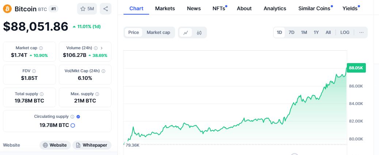The height and width of the screenshot is (155, 379).
Task: Add Bitcoin to watchlist with star button
Action: 87,9
